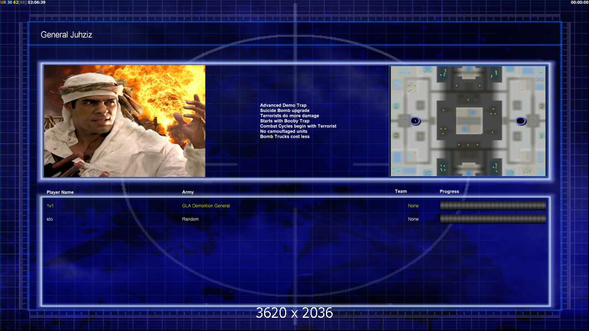589x331 pixels.
Task: Select player name '1v1'
Action: [50, 206]
